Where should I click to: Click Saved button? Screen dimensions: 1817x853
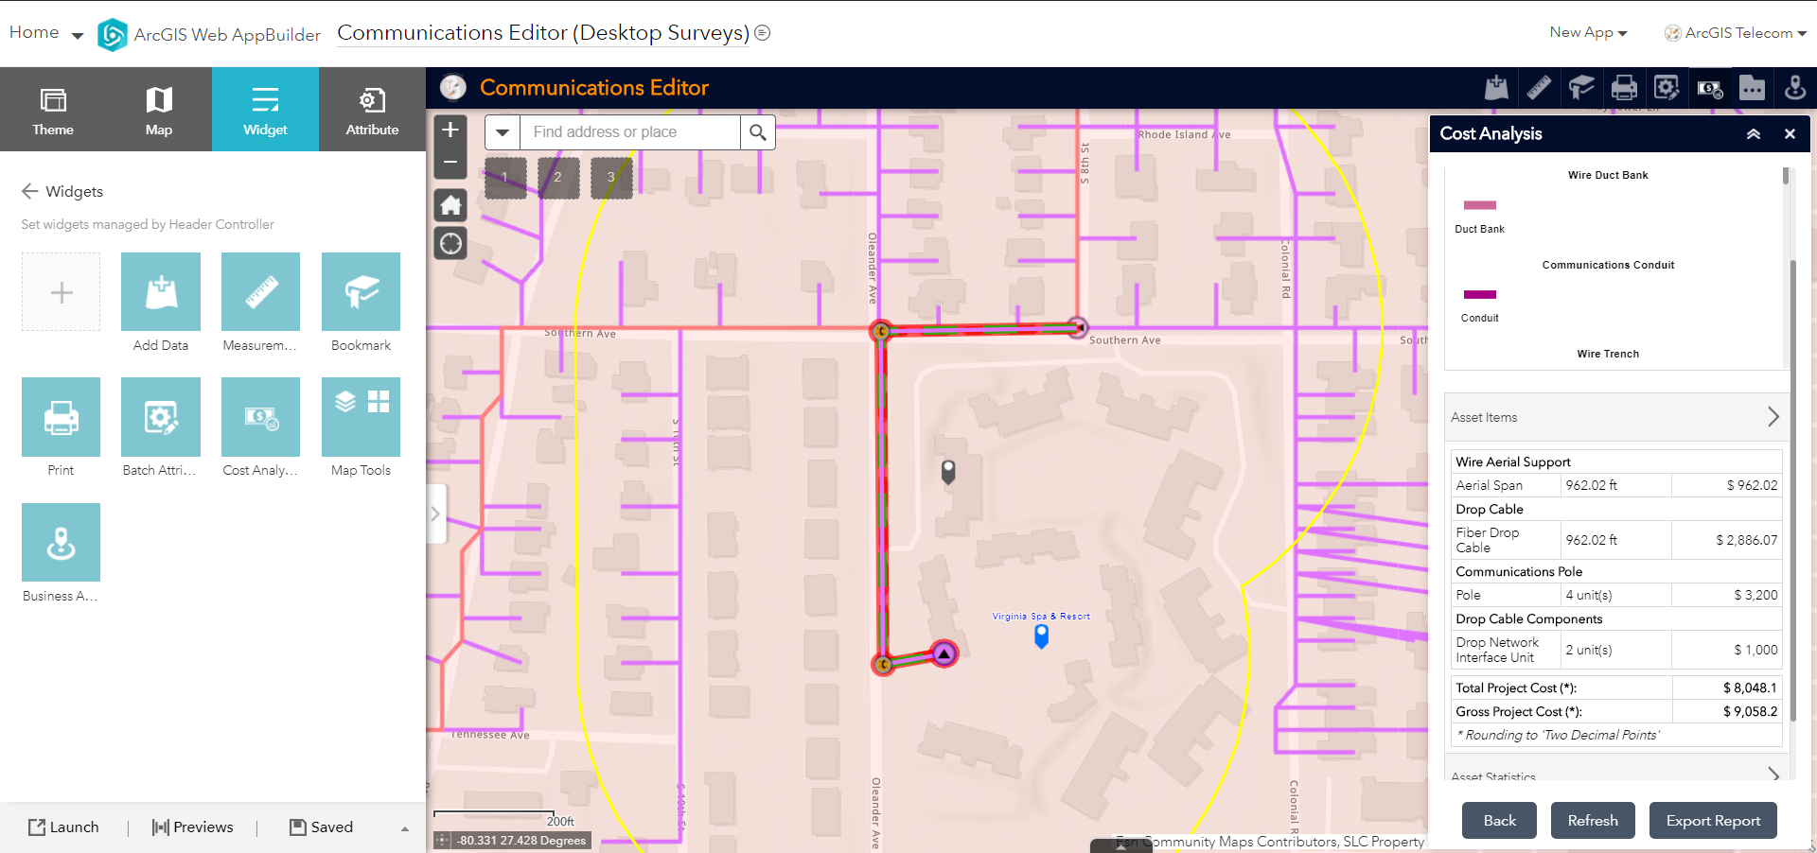coord(321,827)
